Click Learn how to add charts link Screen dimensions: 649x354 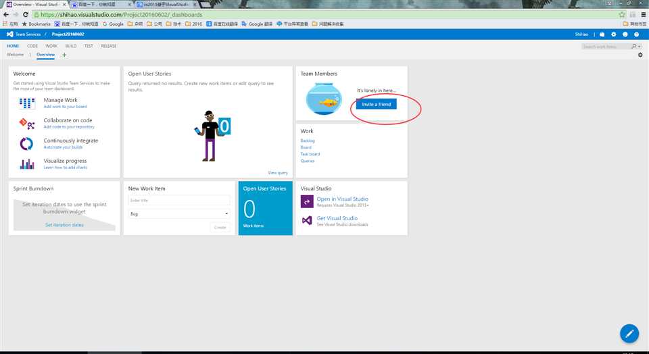pyautogui.click(x=66, y=168)
